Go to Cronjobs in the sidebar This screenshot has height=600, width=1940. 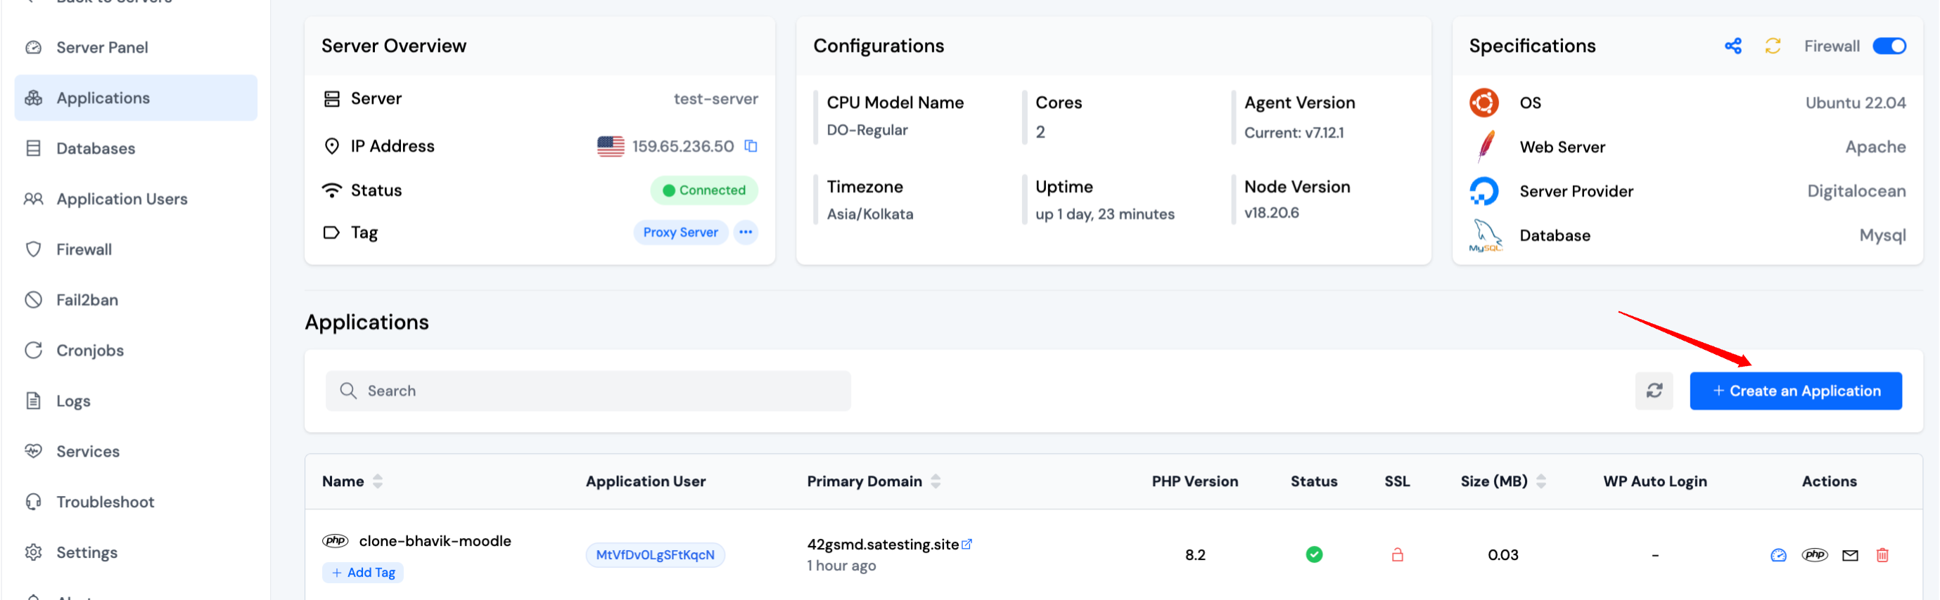89,351
